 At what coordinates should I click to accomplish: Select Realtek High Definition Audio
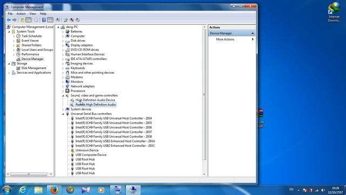[x=96, y=105]
